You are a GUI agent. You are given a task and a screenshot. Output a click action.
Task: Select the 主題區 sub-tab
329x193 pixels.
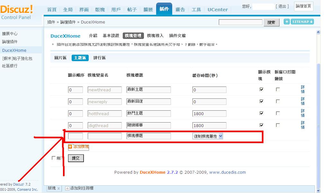coord(80,58)
